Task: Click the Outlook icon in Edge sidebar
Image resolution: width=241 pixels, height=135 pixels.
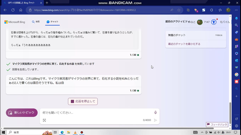Action: [x=236, y=60]
